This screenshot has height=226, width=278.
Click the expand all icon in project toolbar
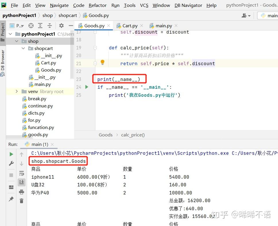click(x=40, y=26)
